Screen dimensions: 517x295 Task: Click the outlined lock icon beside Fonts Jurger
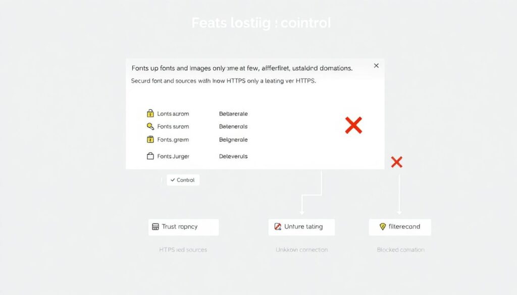click(x=150, y=156)
